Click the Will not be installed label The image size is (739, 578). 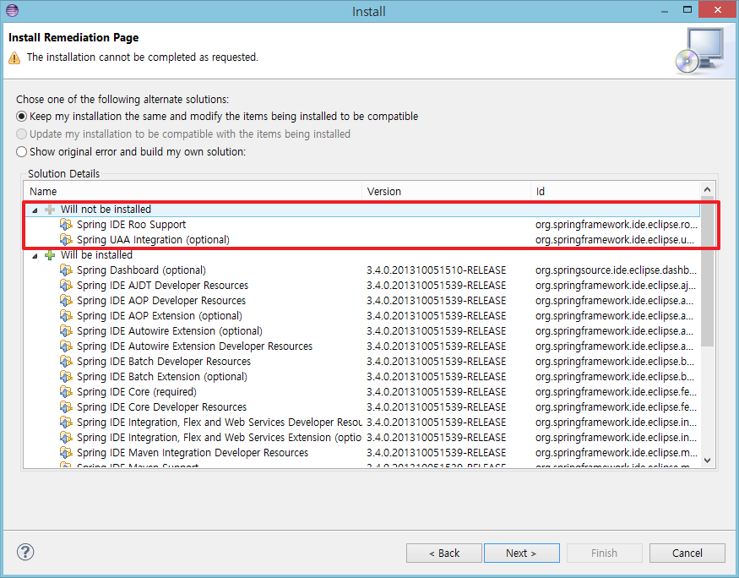pos(106,210)
